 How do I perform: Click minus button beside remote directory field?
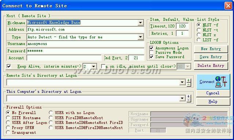[x=189, y=84]
